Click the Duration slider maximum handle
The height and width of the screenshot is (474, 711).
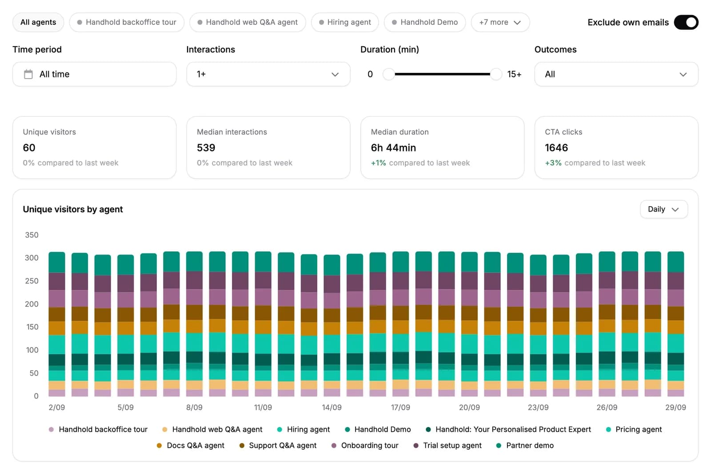click(x=496, y=74)
